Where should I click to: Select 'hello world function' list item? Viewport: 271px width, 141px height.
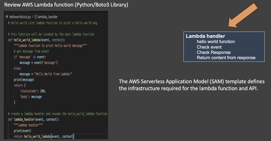216,41
